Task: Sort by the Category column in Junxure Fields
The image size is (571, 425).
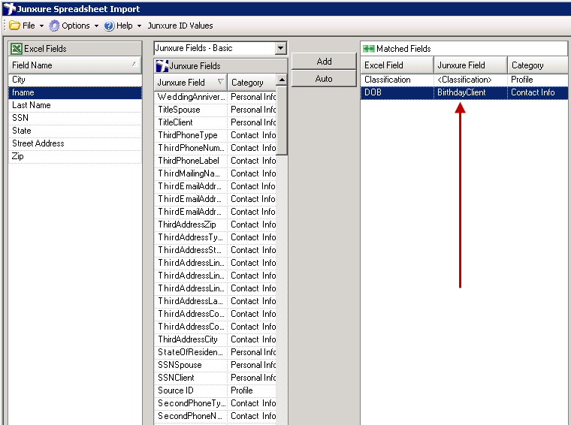Action: 252,83
